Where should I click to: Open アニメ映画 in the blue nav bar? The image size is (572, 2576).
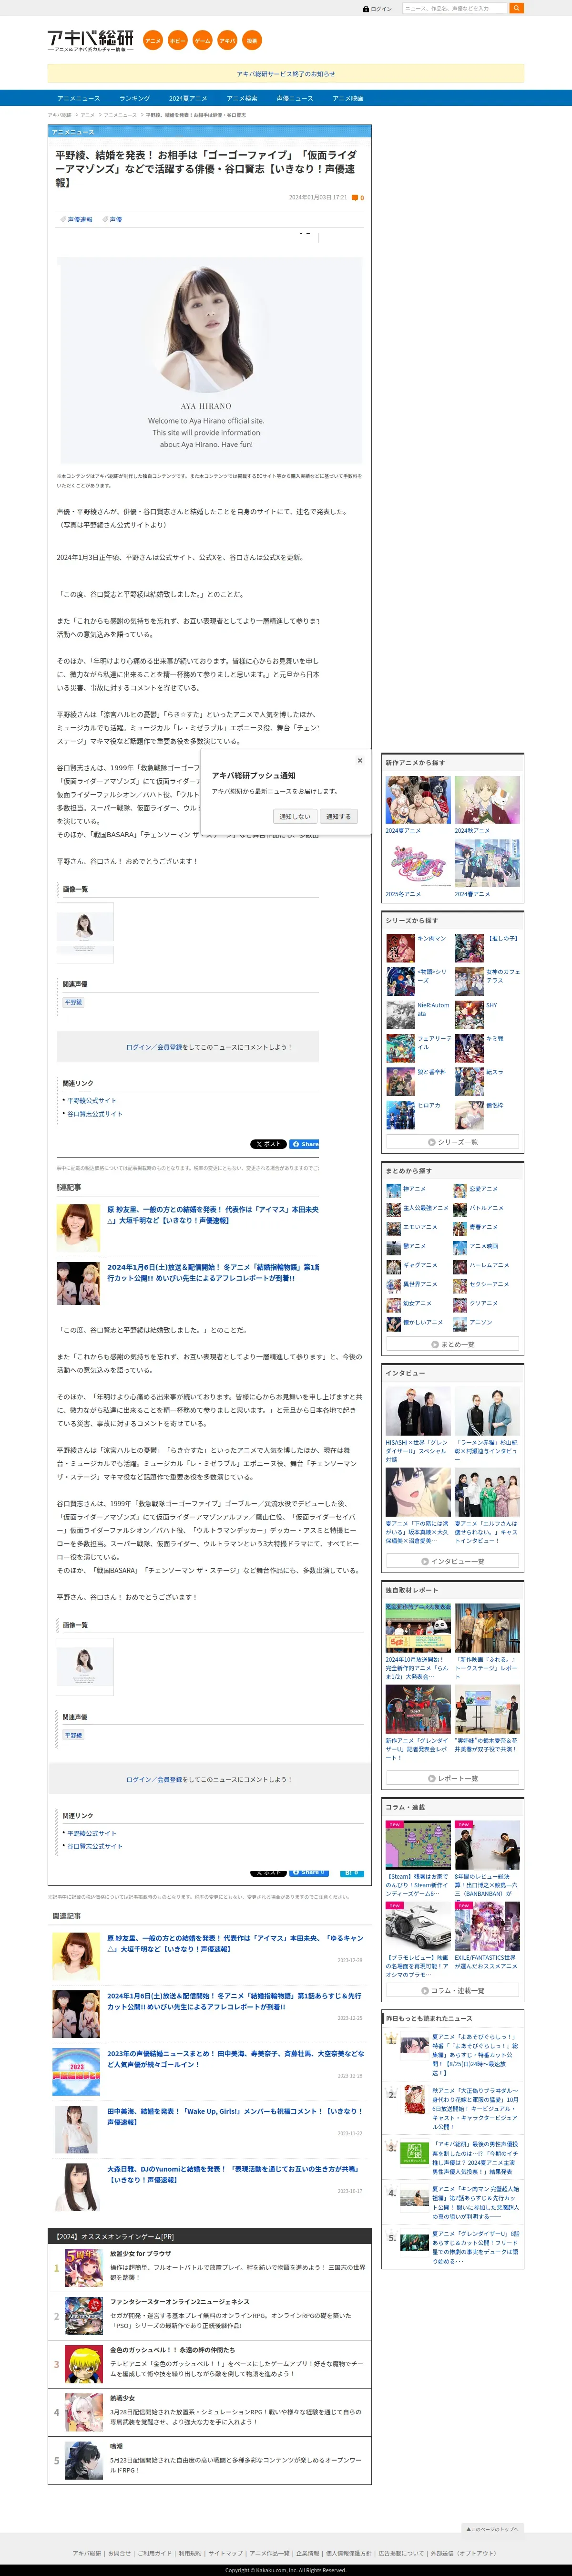348,98
